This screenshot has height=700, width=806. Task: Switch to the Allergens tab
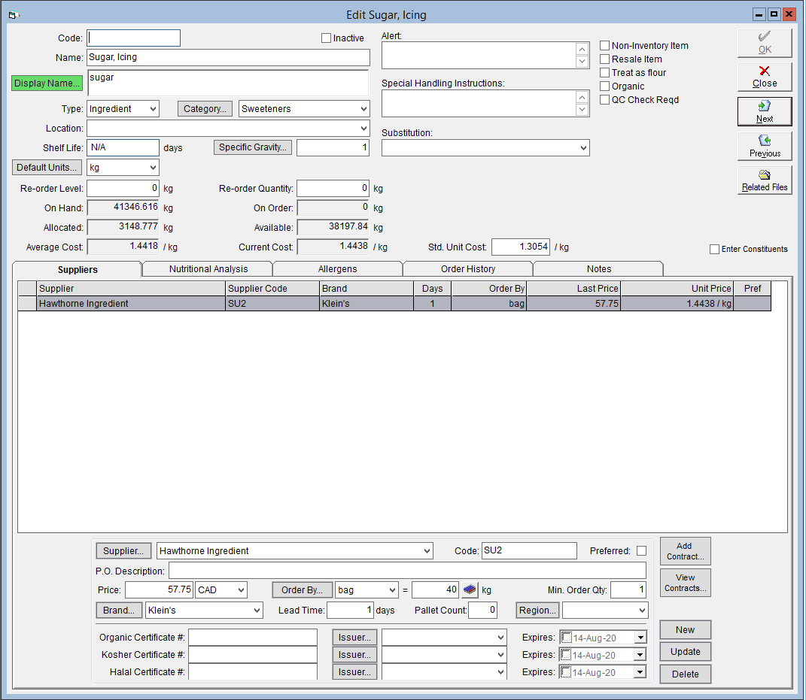tap(338, 269)
